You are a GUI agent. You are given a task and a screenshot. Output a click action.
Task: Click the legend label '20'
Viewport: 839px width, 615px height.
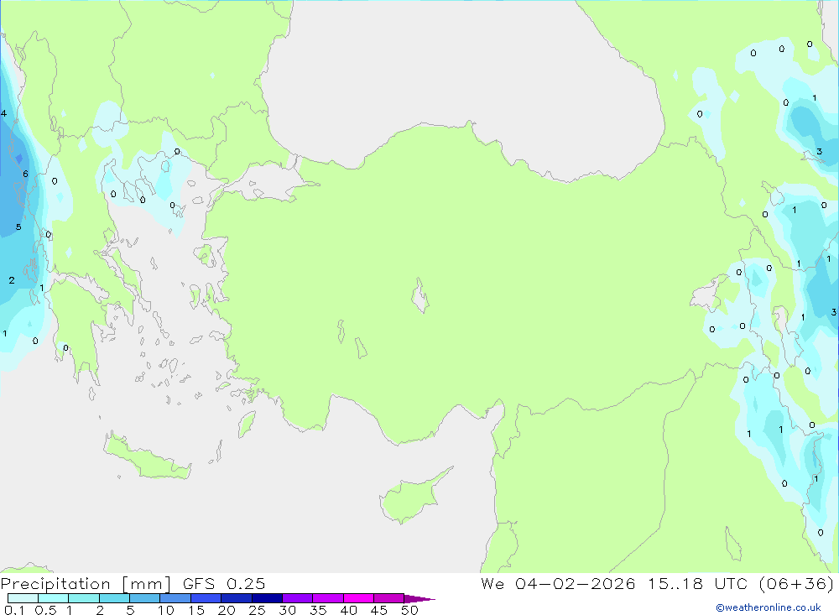pyautogui.click(x=227, y=610)
